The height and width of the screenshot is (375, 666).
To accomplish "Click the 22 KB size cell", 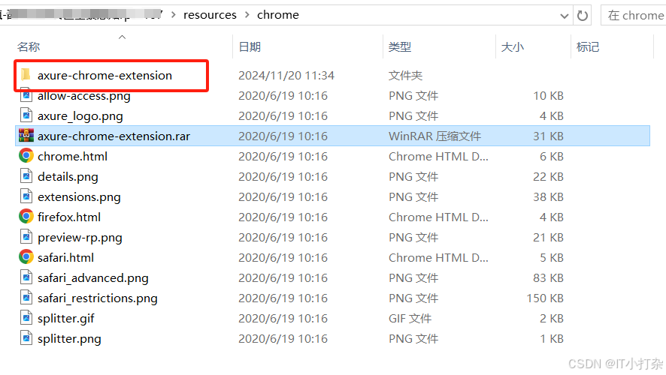I will click(548, 177).
